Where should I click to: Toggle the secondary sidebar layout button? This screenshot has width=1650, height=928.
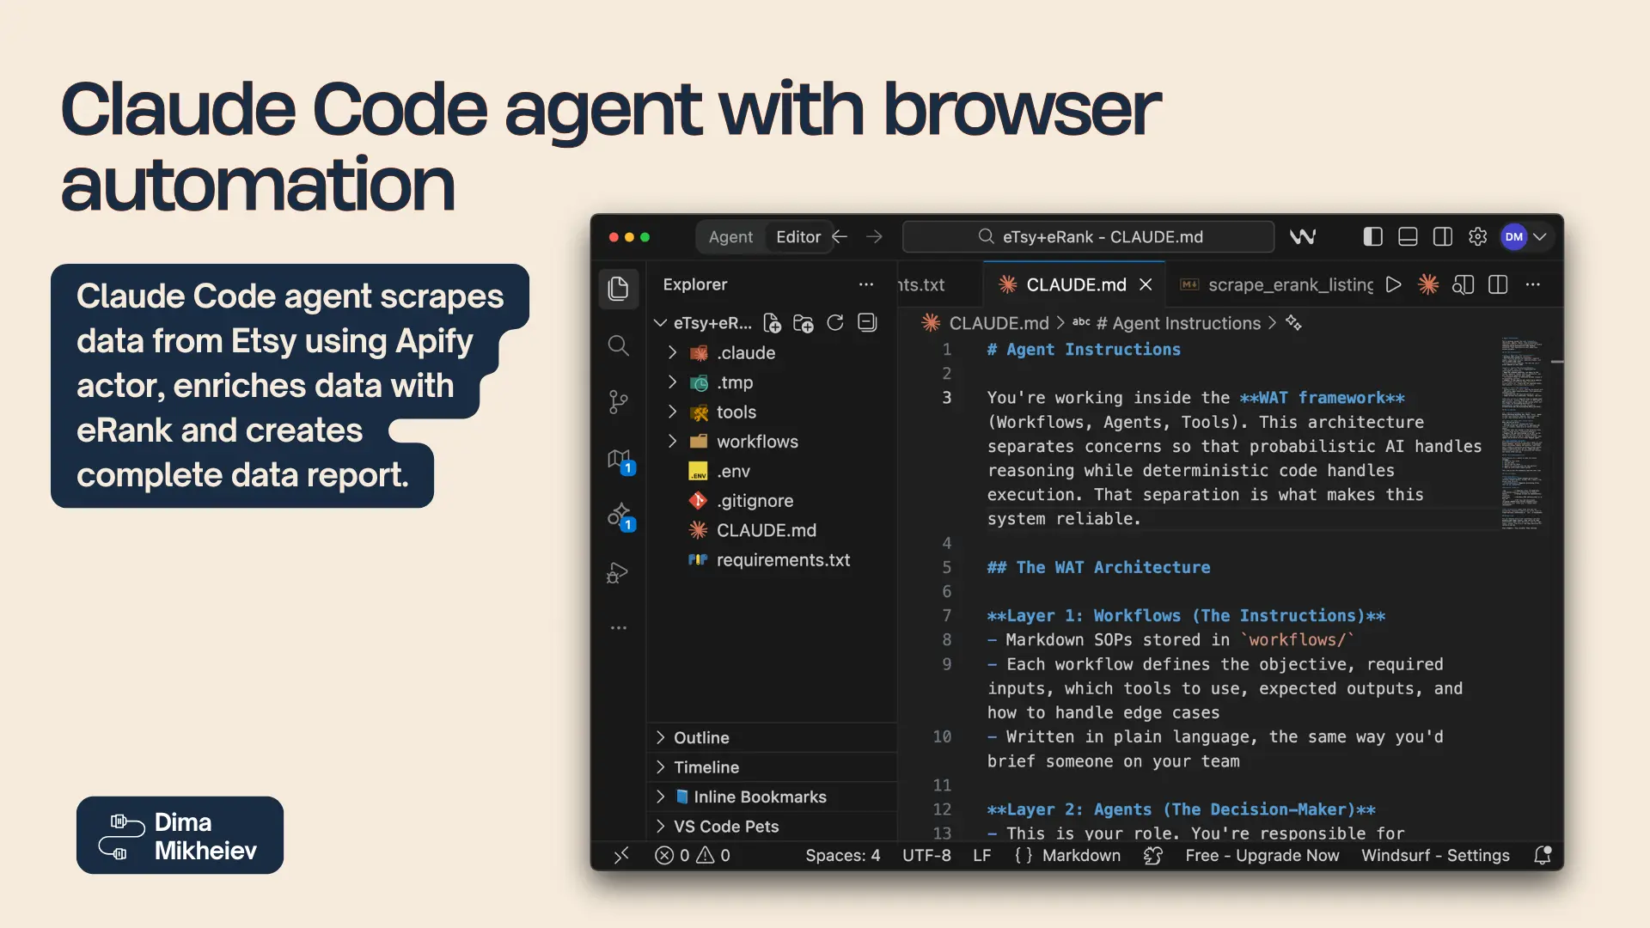(x=1443, y=237)
